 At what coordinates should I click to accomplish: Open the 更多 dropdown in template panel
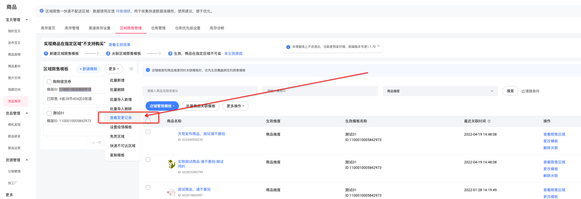point(114,69)
